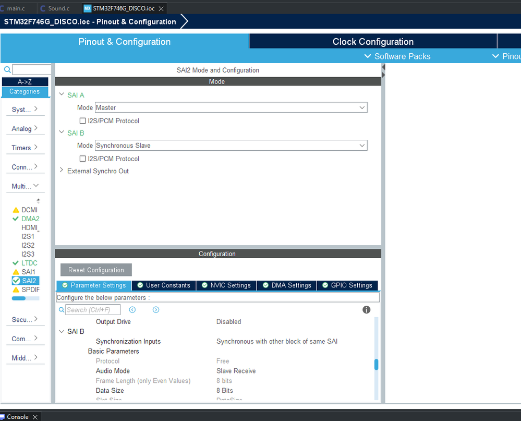This screenshot has width=521, height=421.
Task: Open the parameter info icon
Action: (366, 310)
